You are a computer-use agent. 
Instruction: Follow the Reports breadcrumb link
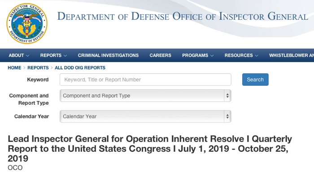point(38,68)
